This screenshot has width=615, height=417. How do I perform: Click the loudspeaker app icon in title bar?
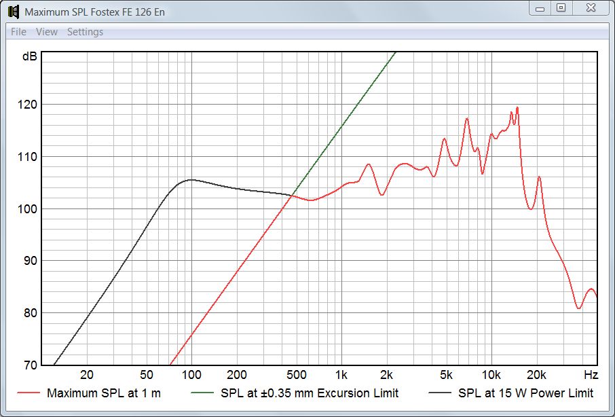(x=14, y=12)
